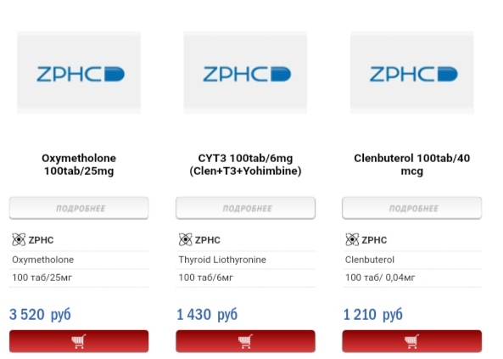Open Clenbuterol 100tab/40 mcg title link
This screenshot has height=359, width=503.
(412, 165)
